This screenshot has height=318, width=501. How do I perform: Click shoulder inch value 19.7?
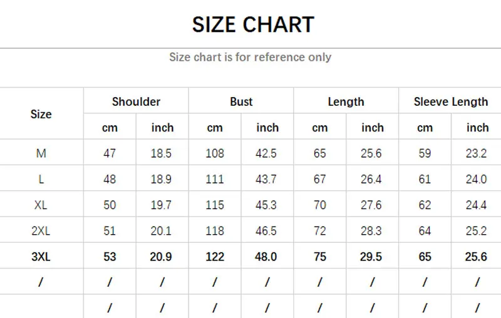(162, 205)
